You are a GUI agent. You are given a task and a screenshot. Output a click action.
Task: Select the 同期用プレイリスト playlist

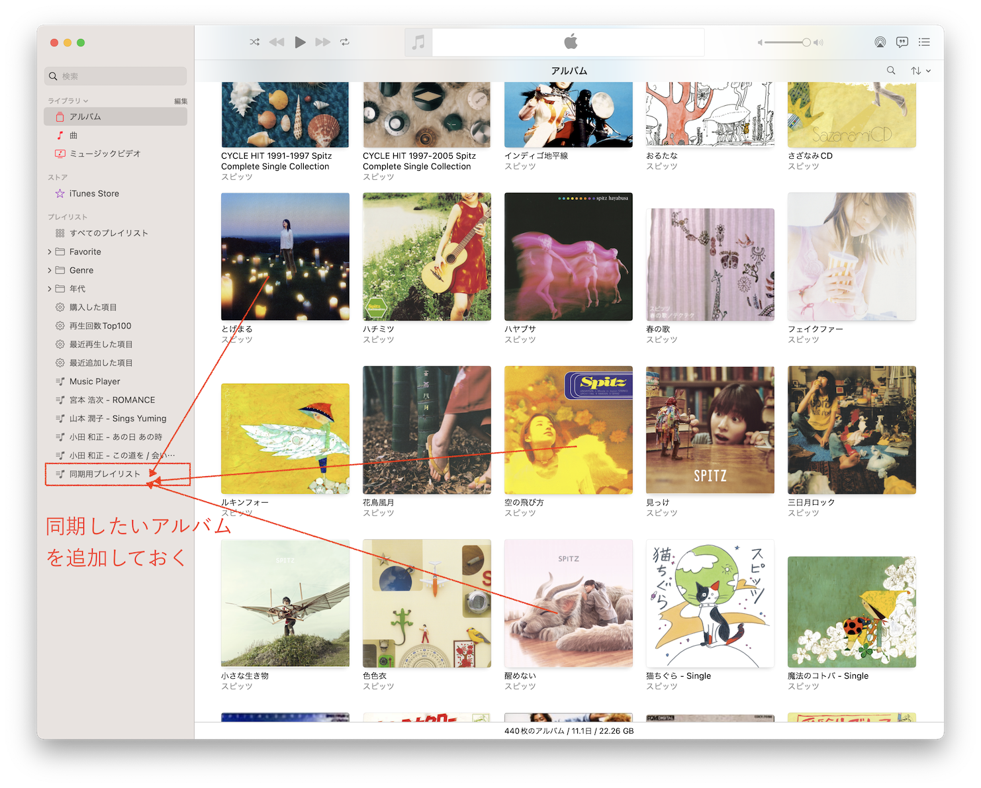click(116, 474)
